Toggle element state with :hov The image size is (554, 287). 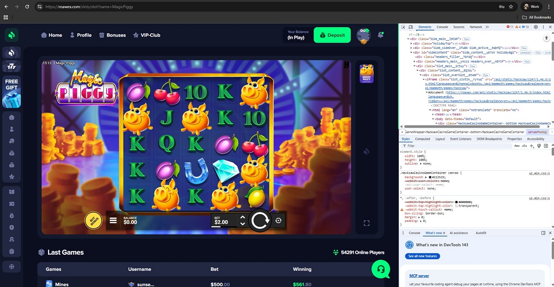click(x=517, y=146)
